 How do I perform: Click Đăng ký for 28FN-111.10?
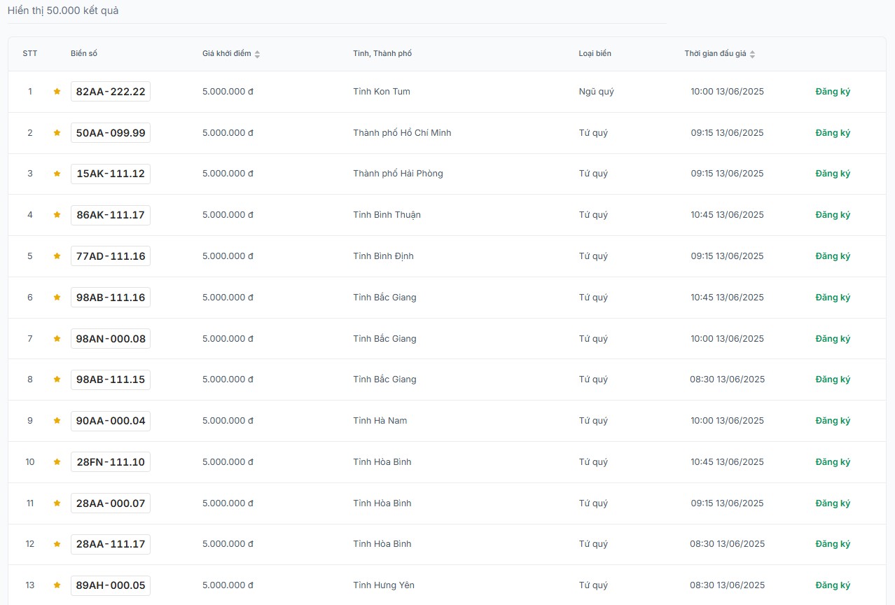click(833, 462)
